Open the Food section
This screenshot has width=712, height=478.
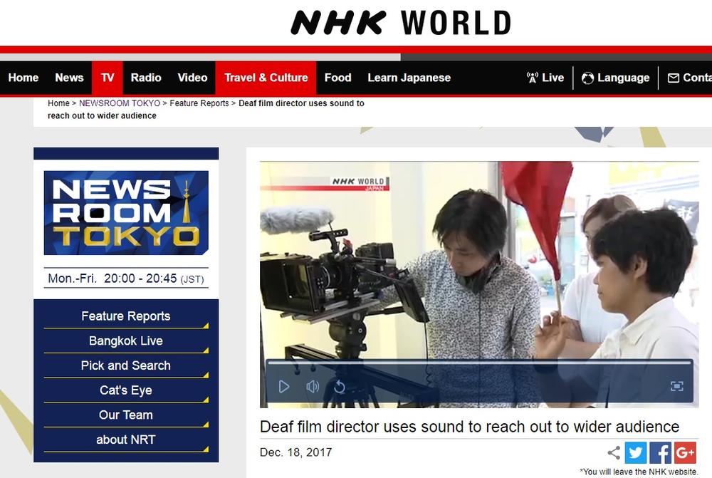[x=337, y=78]
